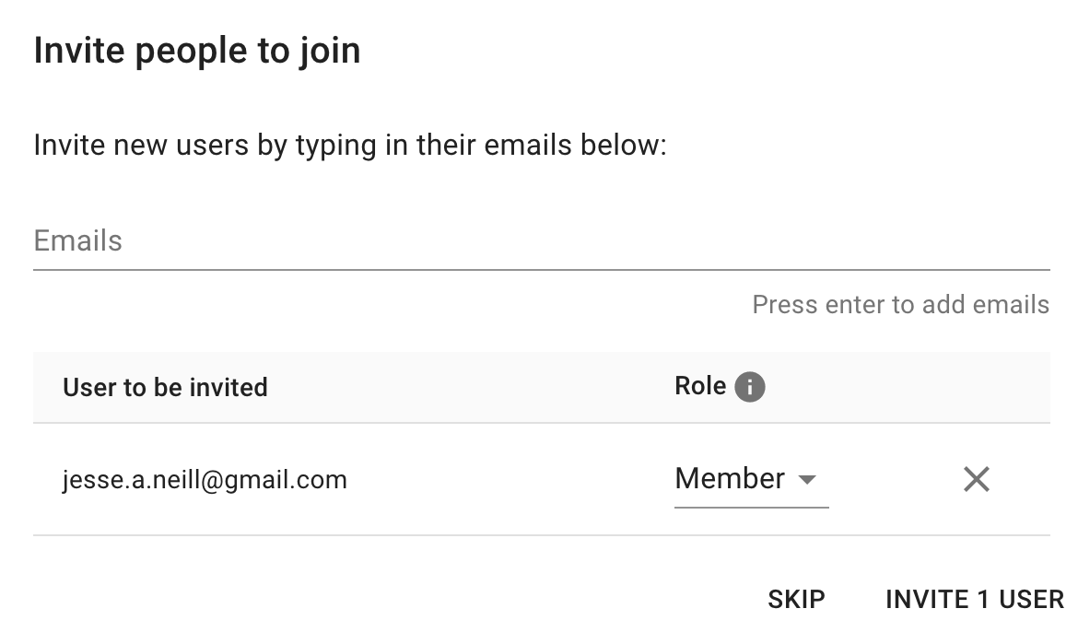This screenshot has height=632, width=1078.
Task: Click the underline of the Emails field
Action: click(542, 270)
